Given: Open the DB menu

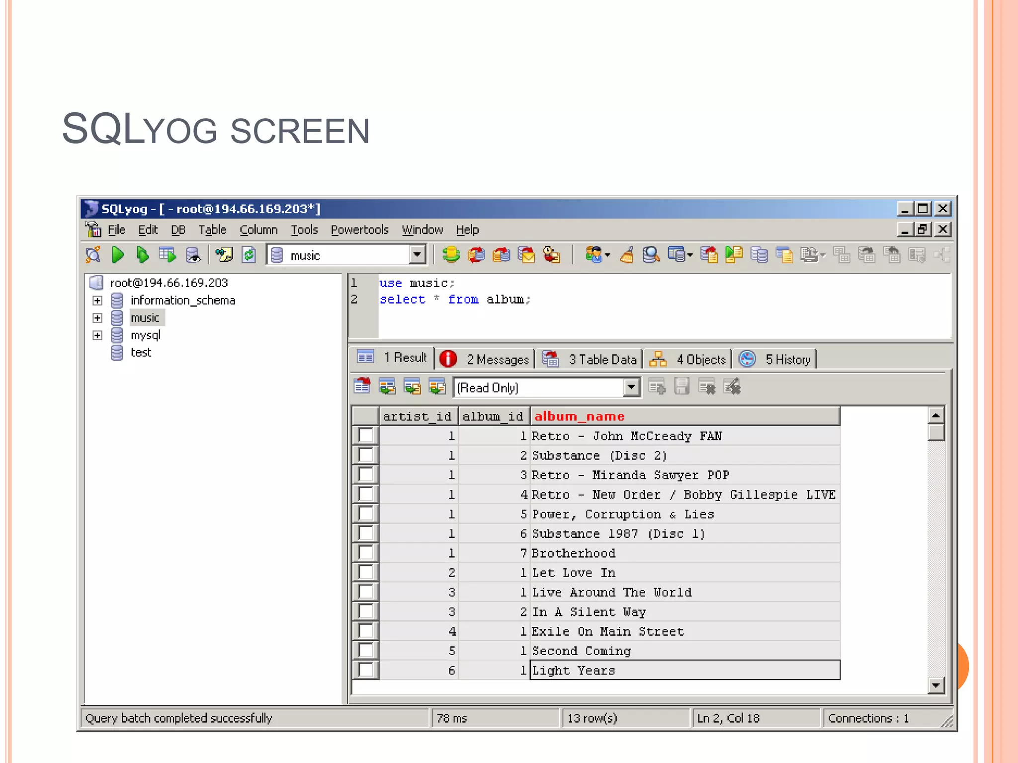Looking at the screenshot, I should point(178,230).
